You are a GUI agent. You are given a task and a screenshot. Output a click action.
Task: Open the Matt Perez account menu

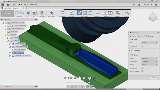pos(148,4)
